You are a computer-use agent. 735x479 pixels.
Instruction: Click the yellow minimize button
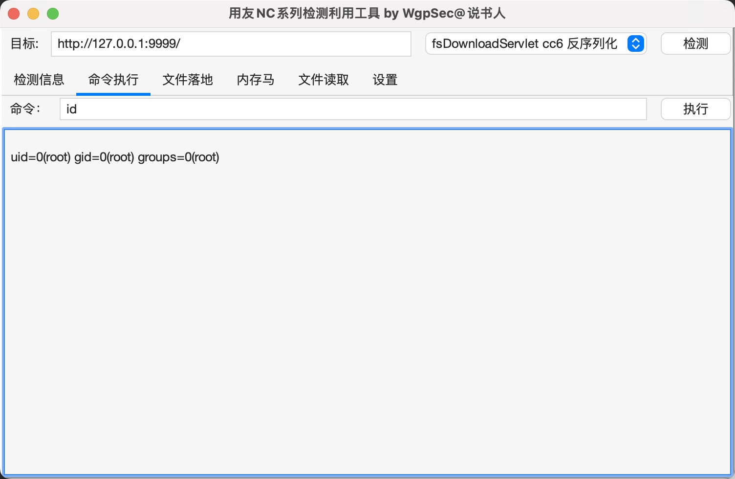33,13
